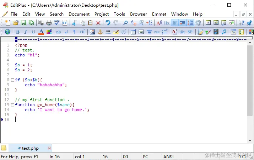The height and width of the screenshot is (160, 254).
Task: Insert PRE tag from toolbar
Action: 157,32
